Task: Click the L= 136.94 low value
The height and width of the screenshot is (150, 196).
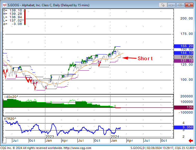Action: tap(13, 17)
